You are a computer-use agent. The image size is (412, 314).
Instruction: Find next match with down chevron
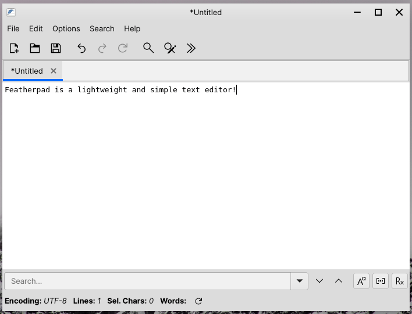point(319,281)
